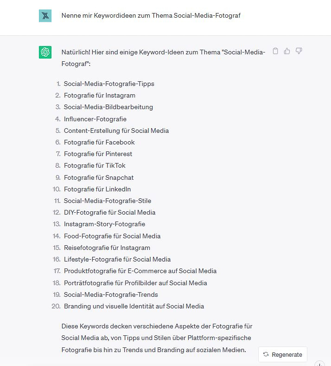Screen dimensions: 331x366
Task: Click "Produktfotografie für E-Commerce" list item
Action: pyautogui.click(x=140, y=271)
